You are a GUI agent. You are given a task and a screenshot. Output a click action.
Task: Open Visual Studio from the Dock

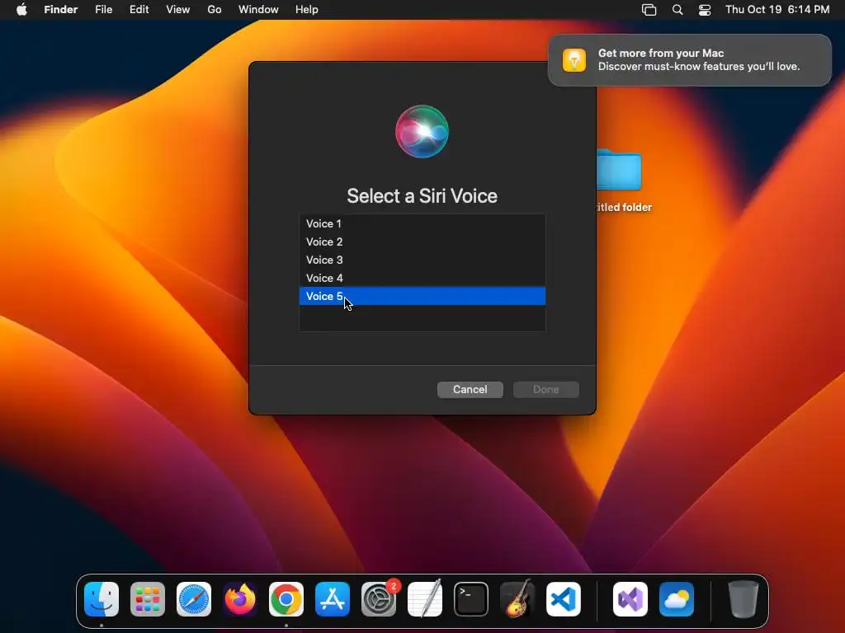pos(630,599)
